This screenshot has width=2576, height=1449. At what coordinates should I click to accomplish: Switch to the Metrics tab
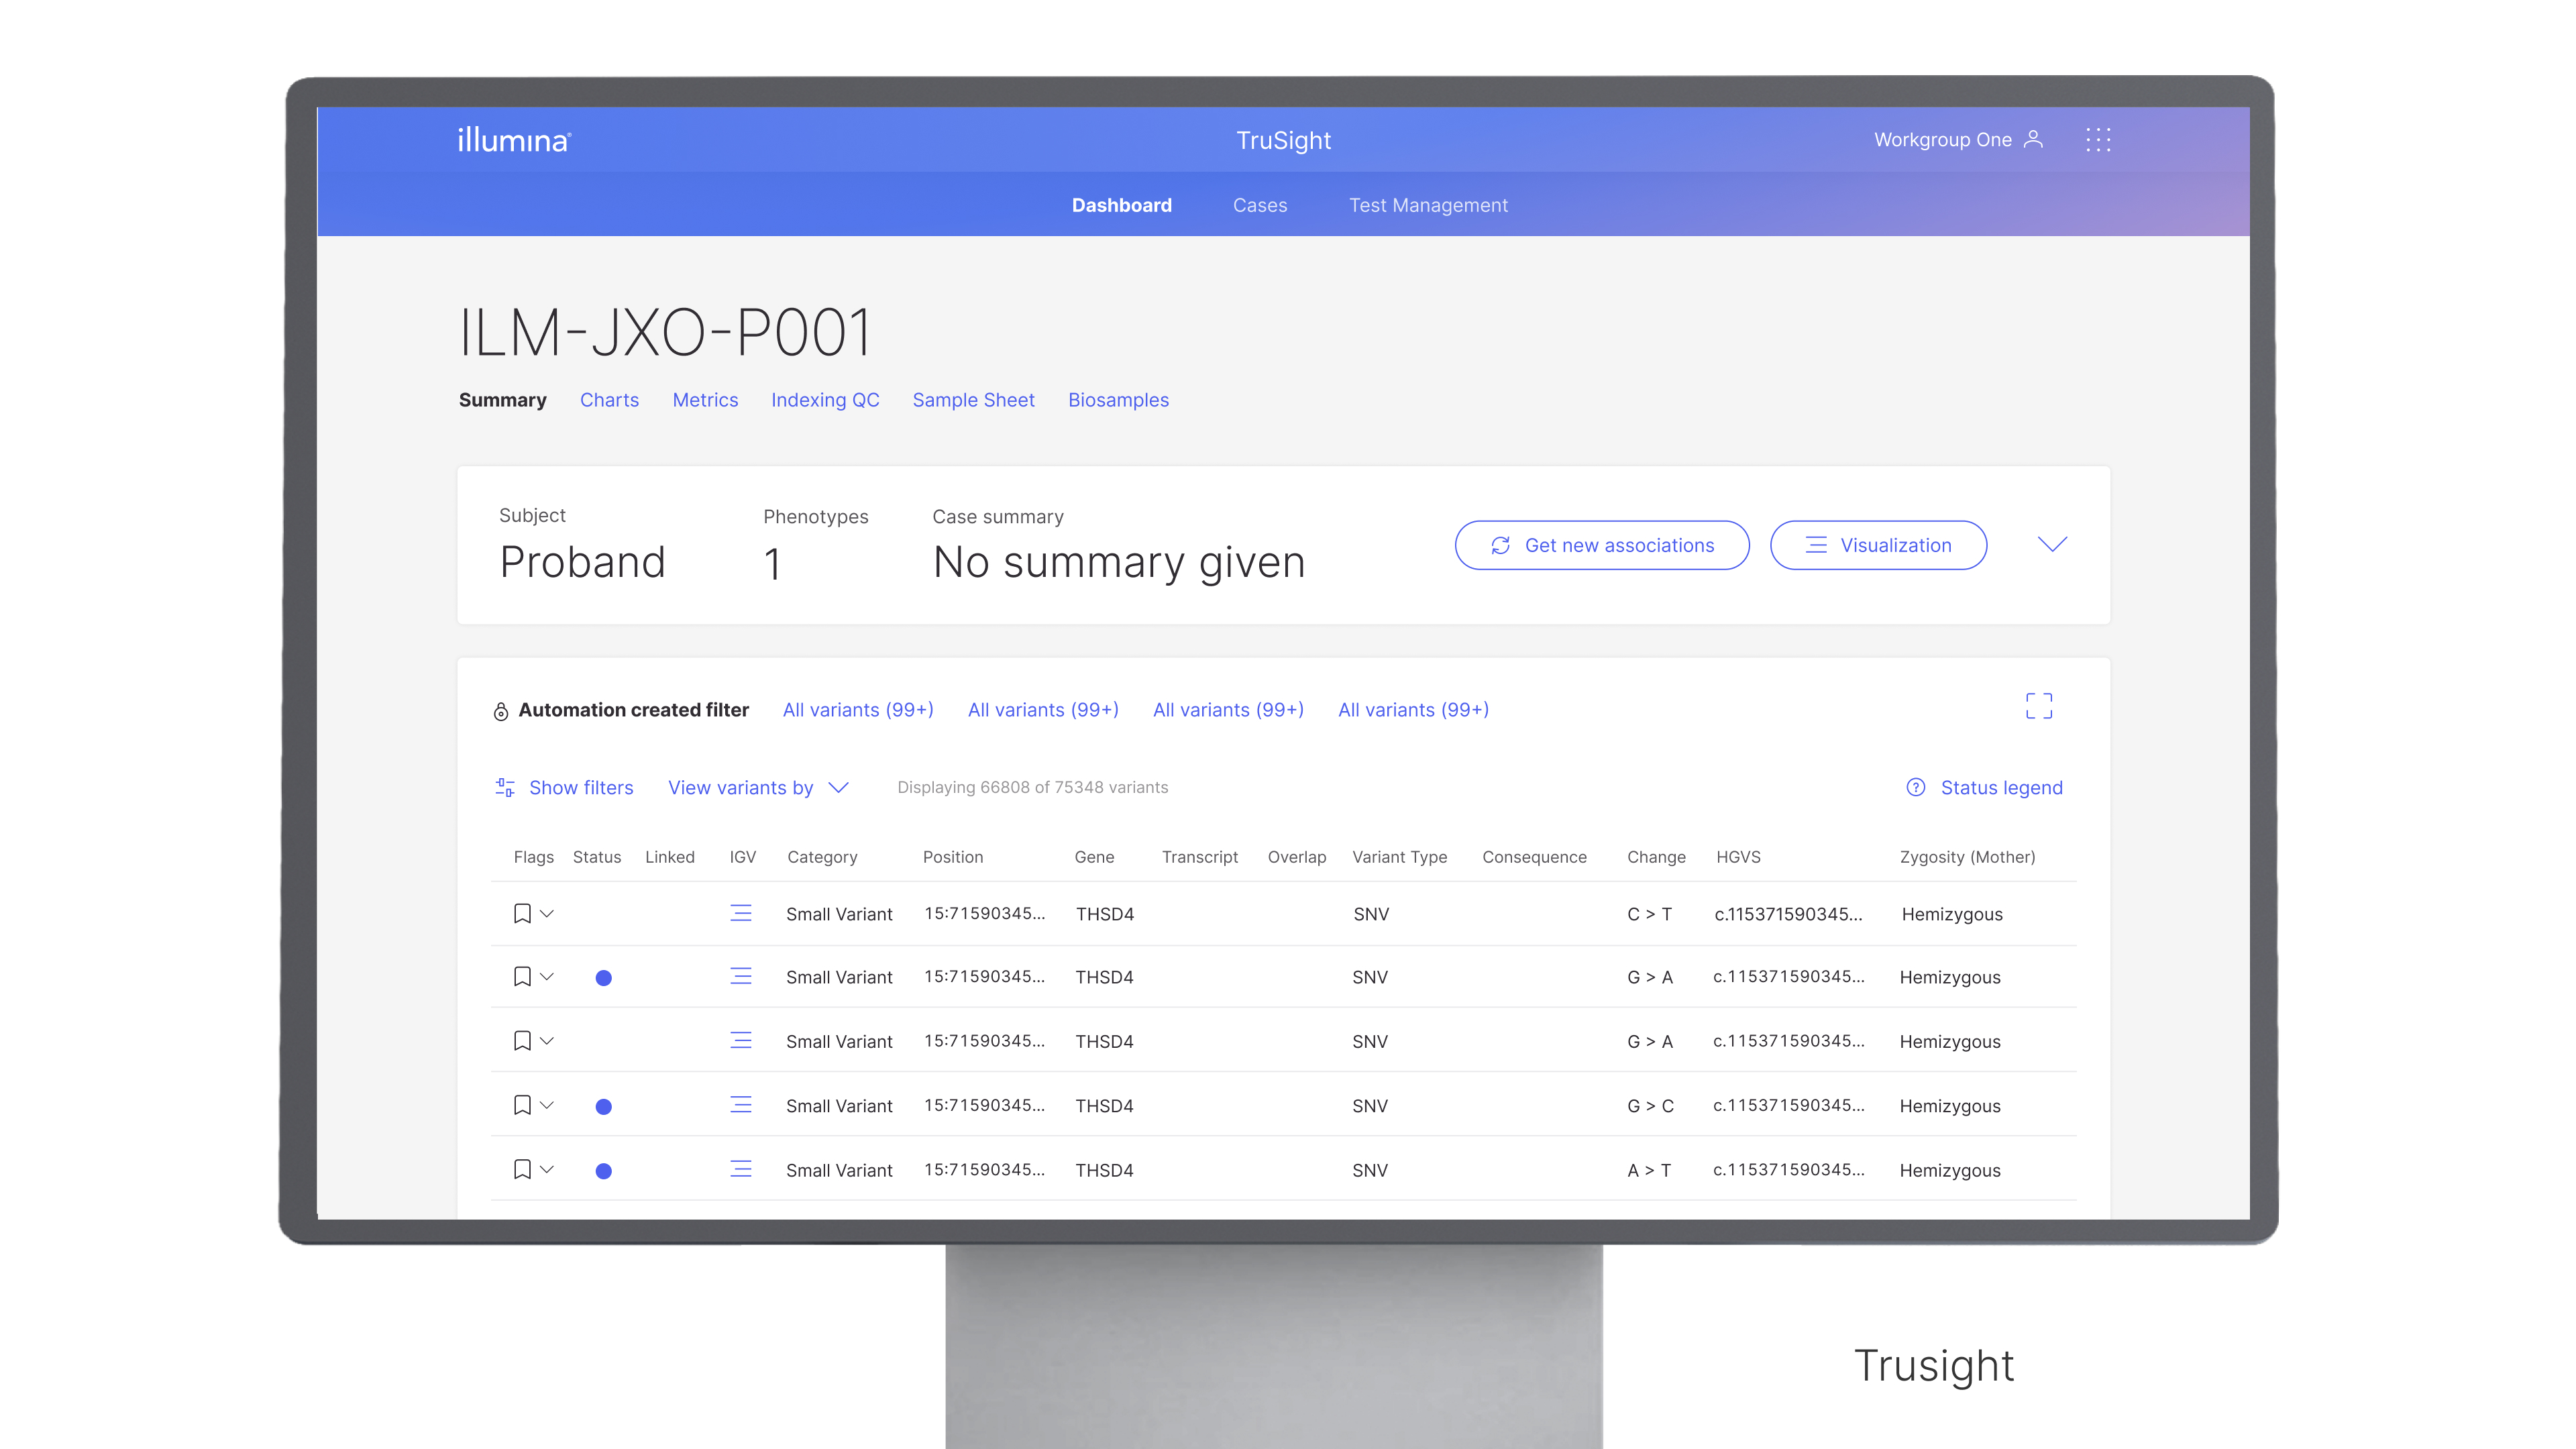[705, 400]
